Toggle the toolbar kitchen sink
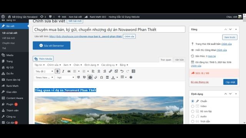Viewport: 246px width, 138px height. pyautogui.click(x=133, y=71)
